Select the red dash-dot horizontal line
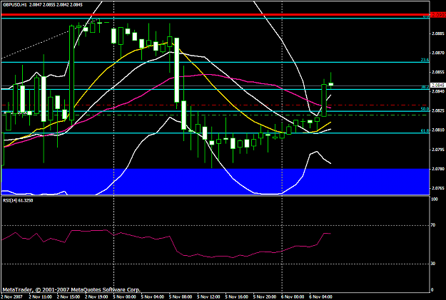 pos(216,105)
